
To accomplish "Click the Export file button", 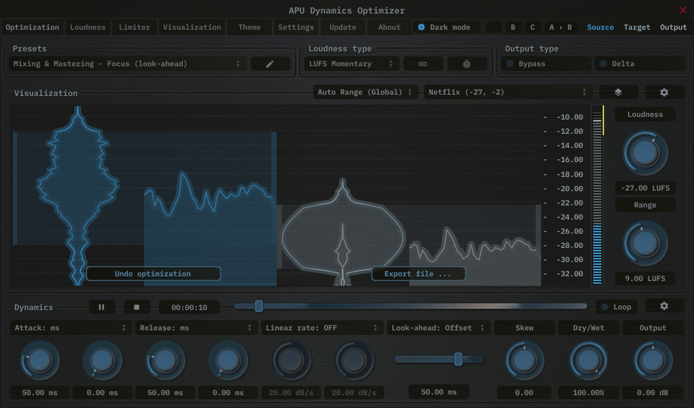I will click(x=418, y=274).
